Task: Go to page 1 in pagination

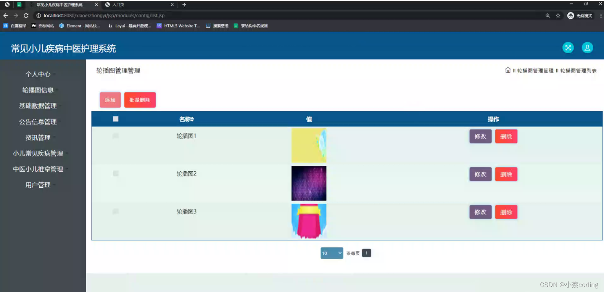Action: tap(367, 253)
